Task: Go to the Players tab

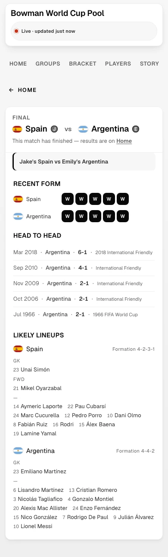Action: (x=118, y=63)
